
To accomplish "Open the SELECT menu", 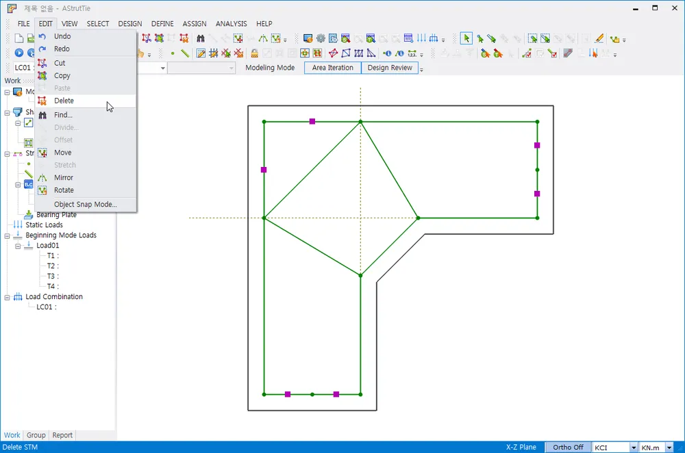I will 97,23.
